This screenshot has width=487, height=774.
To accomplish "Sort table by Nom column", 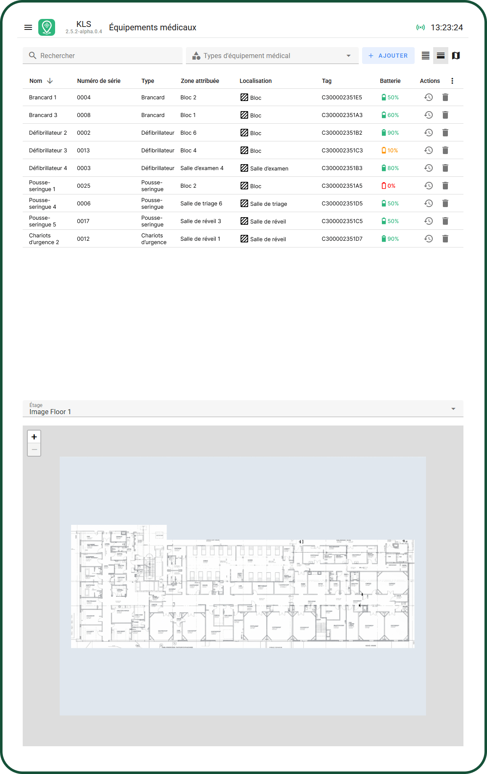I will [36, 81].
